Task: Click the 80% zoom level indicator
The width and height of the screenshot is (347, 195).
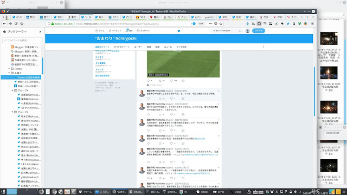Action: coord(201,24)
